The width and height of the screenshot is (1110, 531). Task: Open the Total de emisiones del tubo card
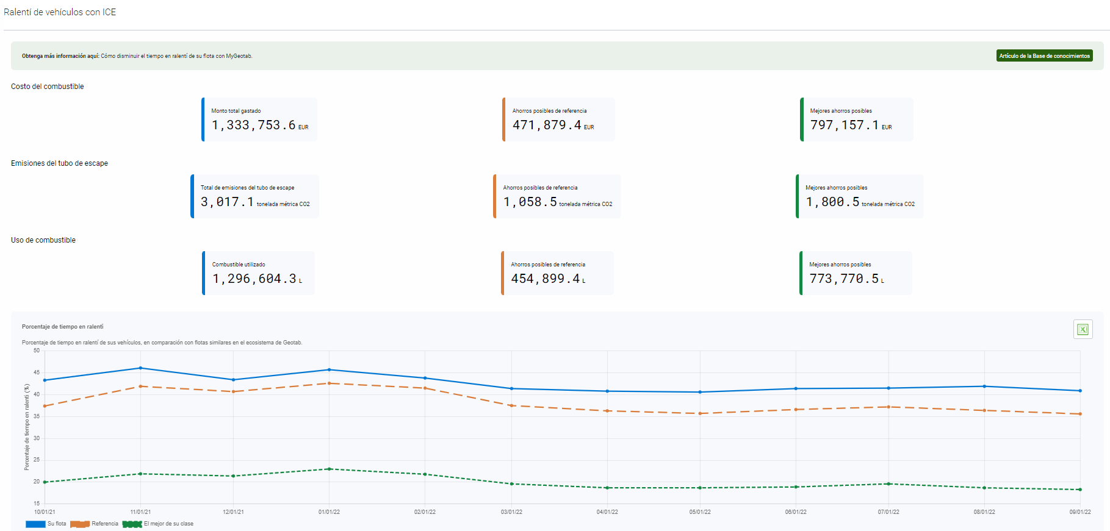[254, 196]
